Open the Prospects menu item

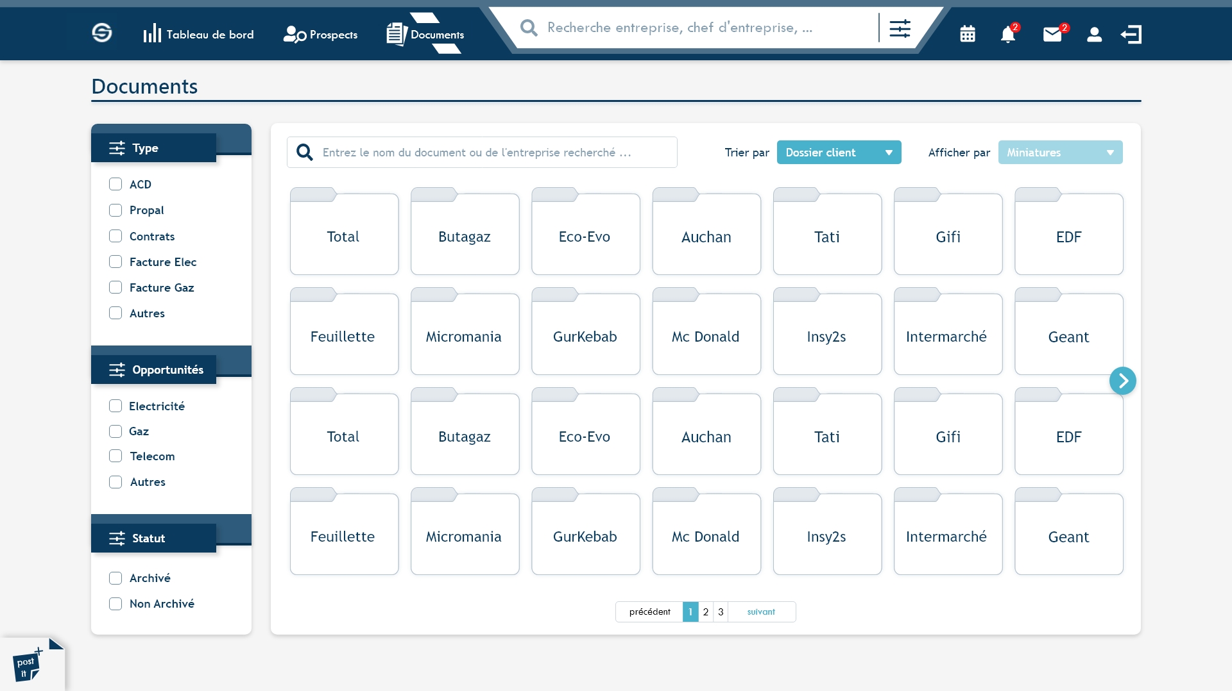(320, 34)
